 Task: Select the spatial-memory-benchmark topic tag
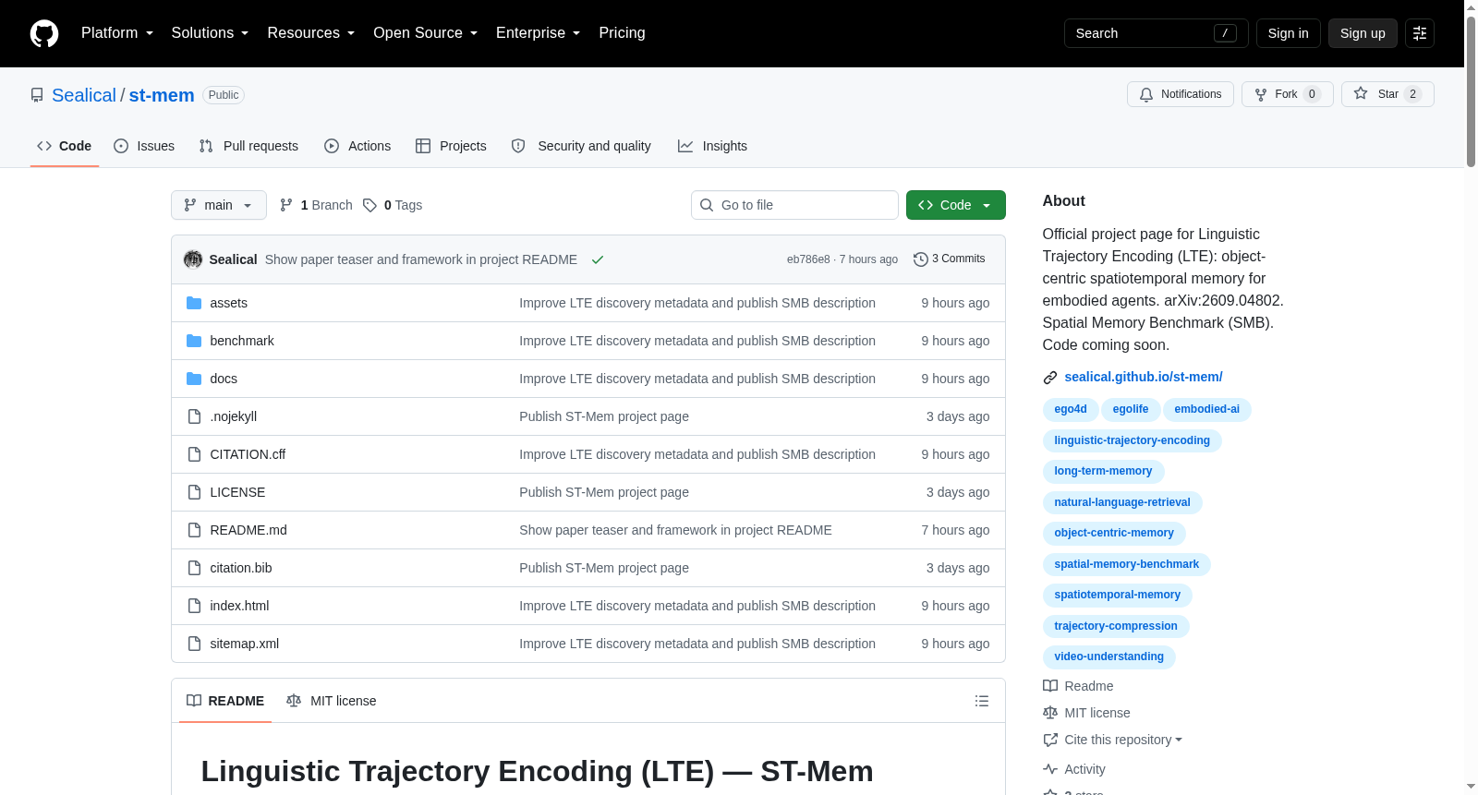pos(1127,564)
